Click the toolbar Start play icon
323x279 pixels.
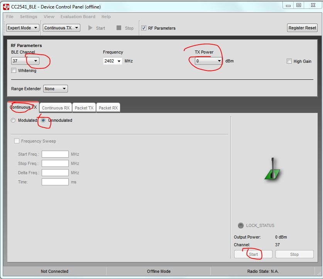90,28
